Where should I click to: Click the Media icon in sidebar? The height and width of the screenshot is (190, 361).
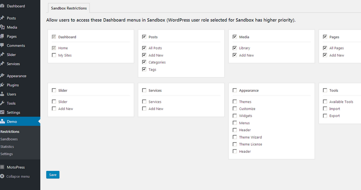pos(2,27)
